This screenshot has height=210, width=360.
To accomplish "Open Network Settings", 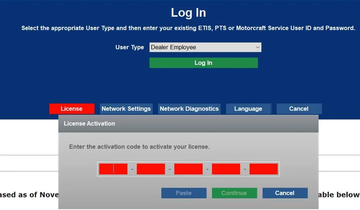I will coord(126,109).
